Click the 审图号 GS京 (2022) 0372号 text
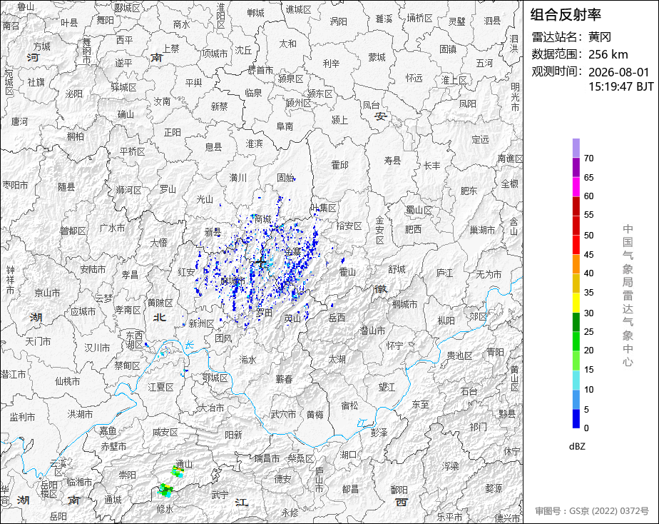659x524 pixels. coord(592,511)
